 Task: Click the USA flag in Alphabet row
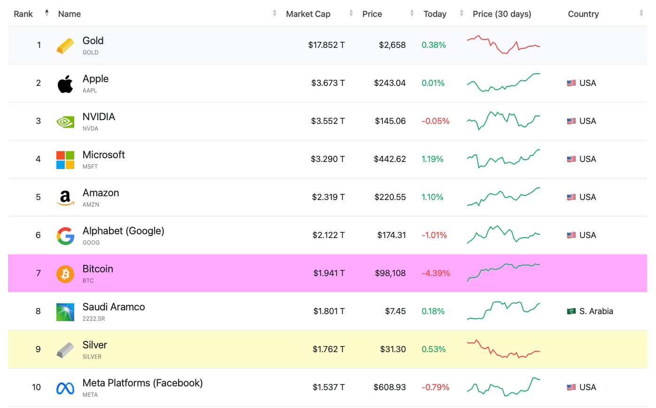(x=571, y=235)
